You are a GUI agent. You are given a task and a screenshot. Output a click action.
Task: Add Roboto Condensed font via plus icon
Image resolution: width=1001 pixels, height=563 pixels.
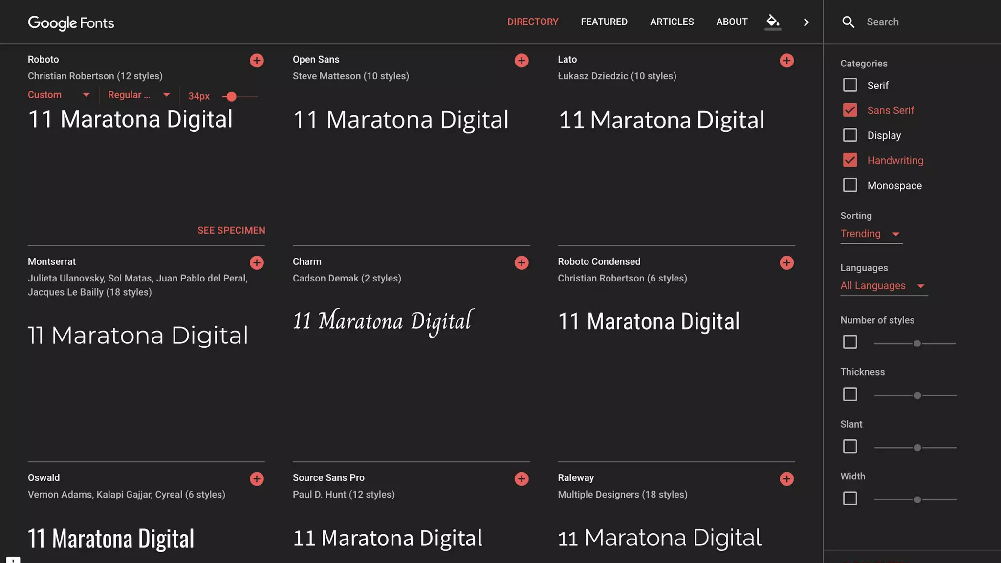[786, 263]
